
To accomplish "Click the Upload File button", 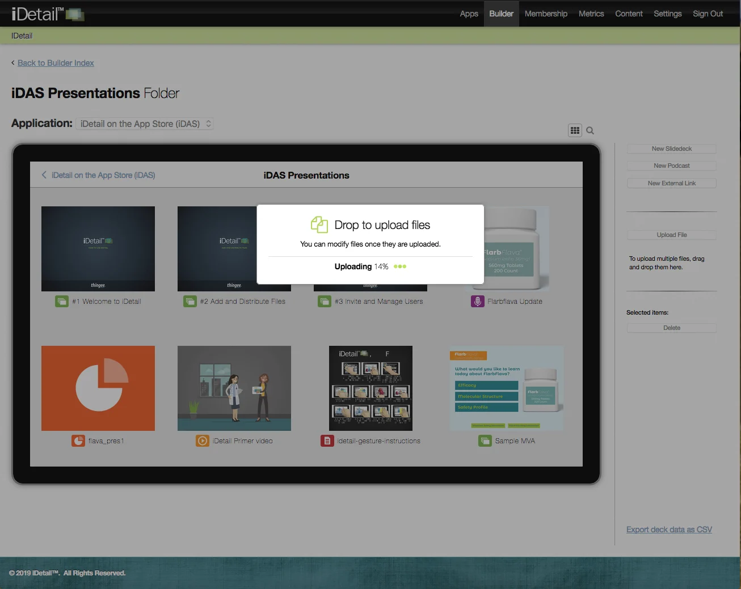I will 672,235.
